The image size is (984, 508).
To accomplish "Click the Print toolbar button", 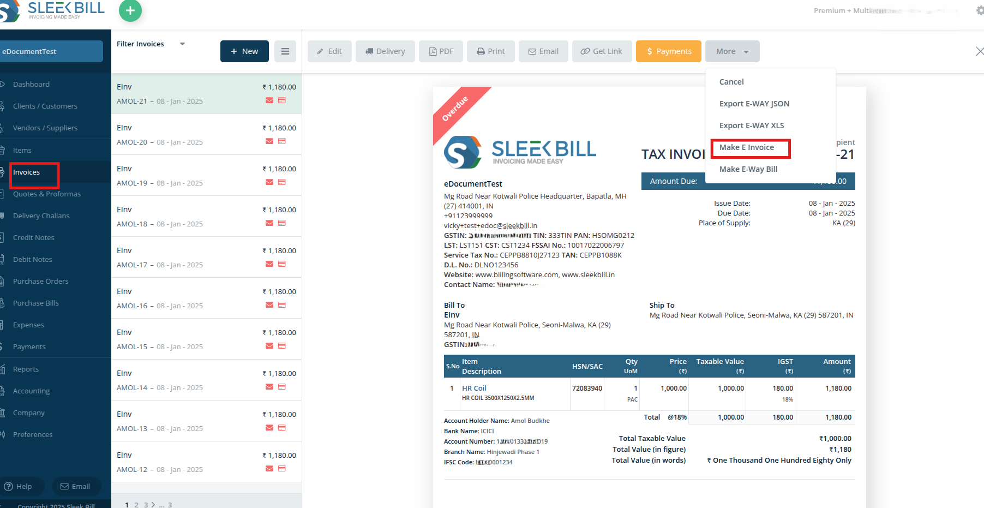I will click(x=491, y=51).
